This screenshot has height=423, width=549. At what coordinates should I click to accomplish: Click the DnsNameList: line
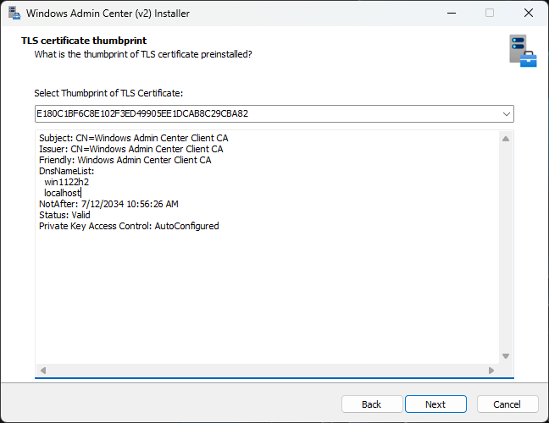coord(67,171)
